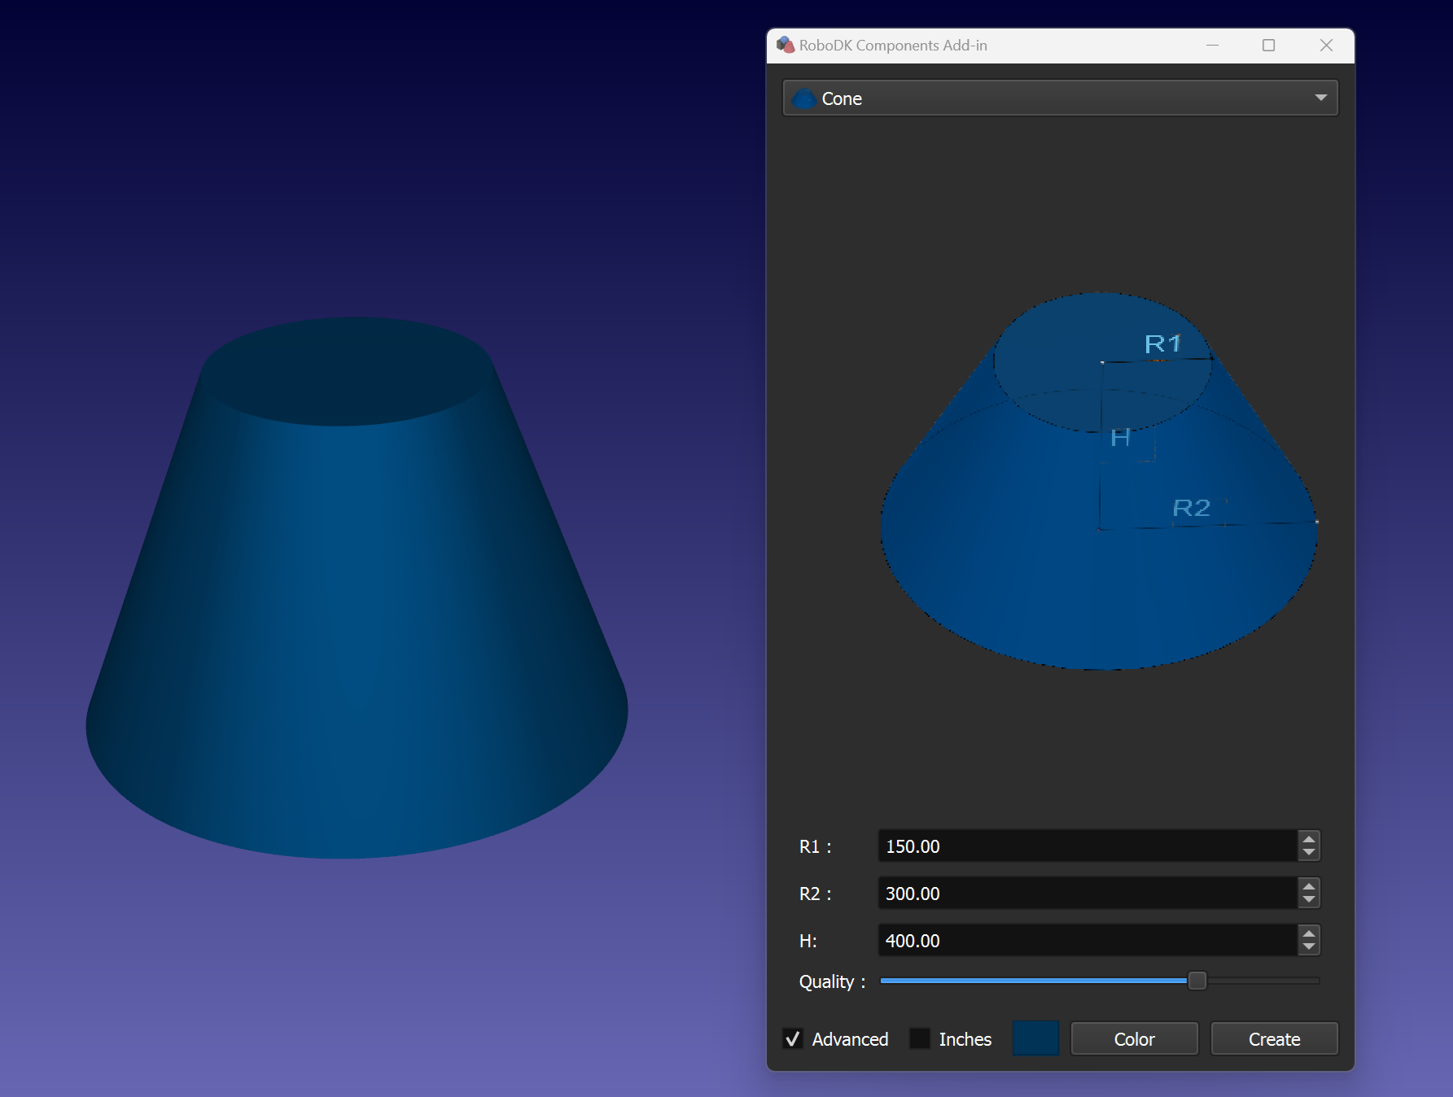The width and height of the screenshot is (1453, 1097).
Task: Open the shape type dropdown
Action: (1058, 98)
